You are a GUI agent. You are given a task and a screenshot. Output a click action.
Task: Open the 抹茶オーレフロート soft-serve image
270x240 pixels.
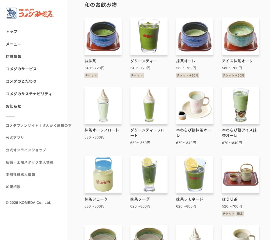pos(103,105)
